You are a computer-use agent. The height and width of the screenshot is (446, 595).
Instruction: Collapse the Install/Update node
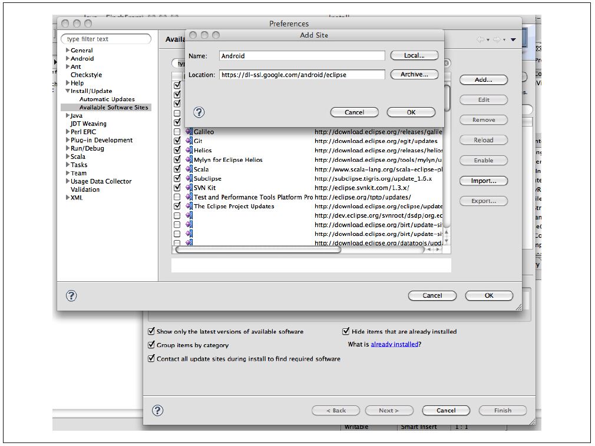click(68, 91)
